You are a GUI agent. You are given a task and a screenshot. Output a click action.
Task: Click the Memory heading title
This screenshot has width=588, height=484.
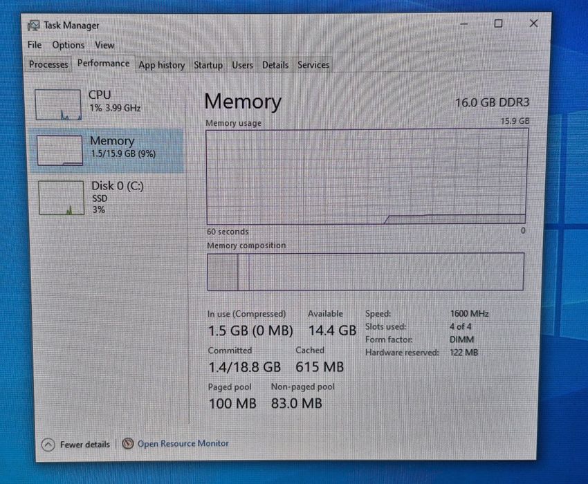[243, 102]
